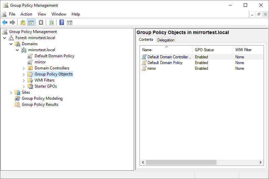
Task: Select Default Domain Policy in the tree
Action: coord(54,56)
